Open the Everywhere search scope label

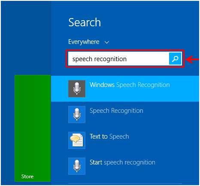[x=84, y=42]
